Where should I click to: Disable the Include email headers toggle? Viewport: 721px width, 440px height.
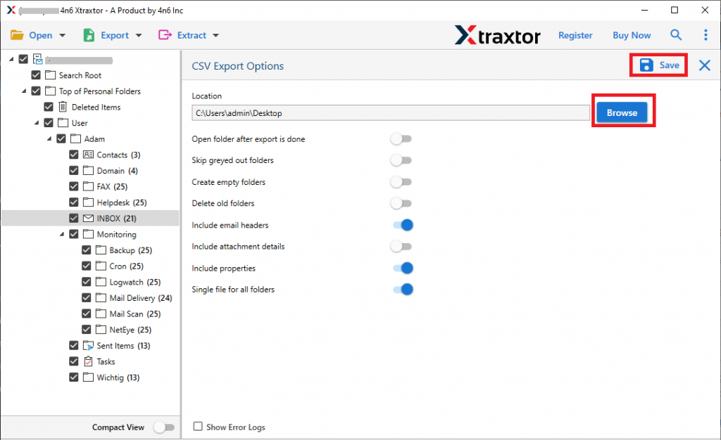pos(402,225)
